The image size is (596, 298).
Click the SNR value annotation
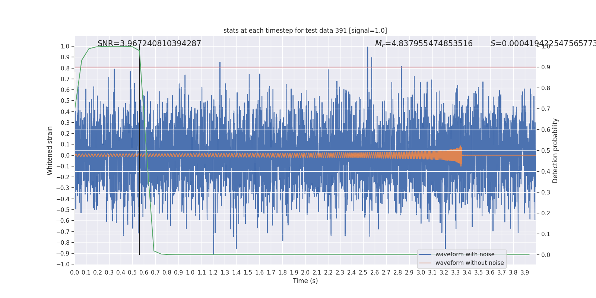149,44
